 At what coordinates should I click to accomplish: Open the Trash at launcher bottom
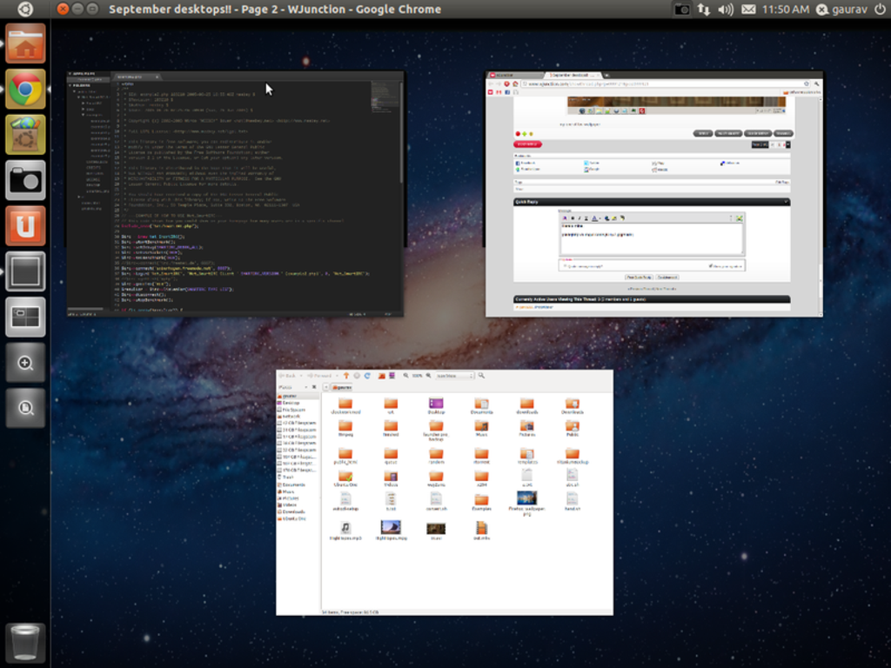coord(25,642)
